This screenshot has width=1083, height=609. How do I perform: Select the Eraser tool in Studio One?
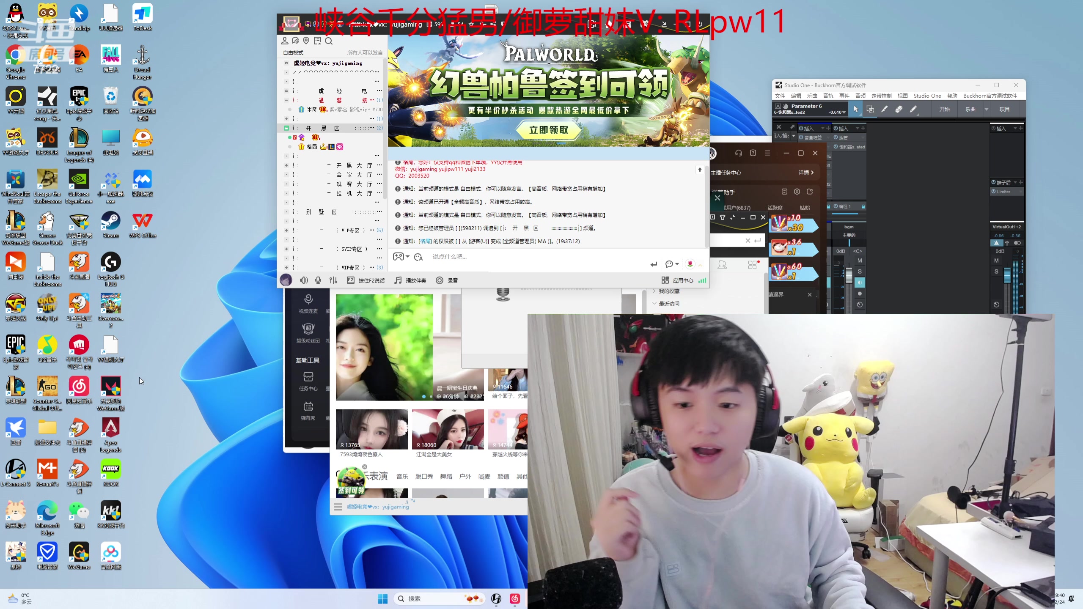899,109
